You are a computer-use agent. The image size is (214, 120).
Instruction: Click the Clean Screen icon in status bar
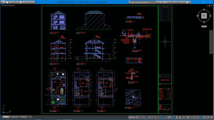coord(208,117)
